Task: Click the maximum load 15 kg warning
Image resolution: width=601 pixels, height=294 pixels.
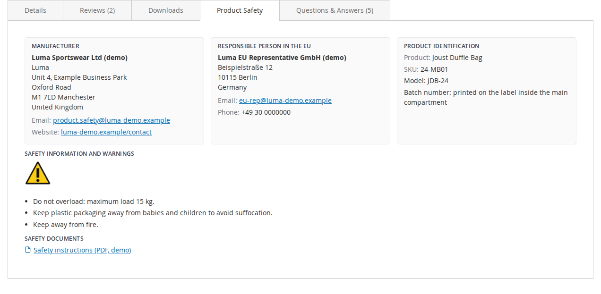Action: (94, 202)
